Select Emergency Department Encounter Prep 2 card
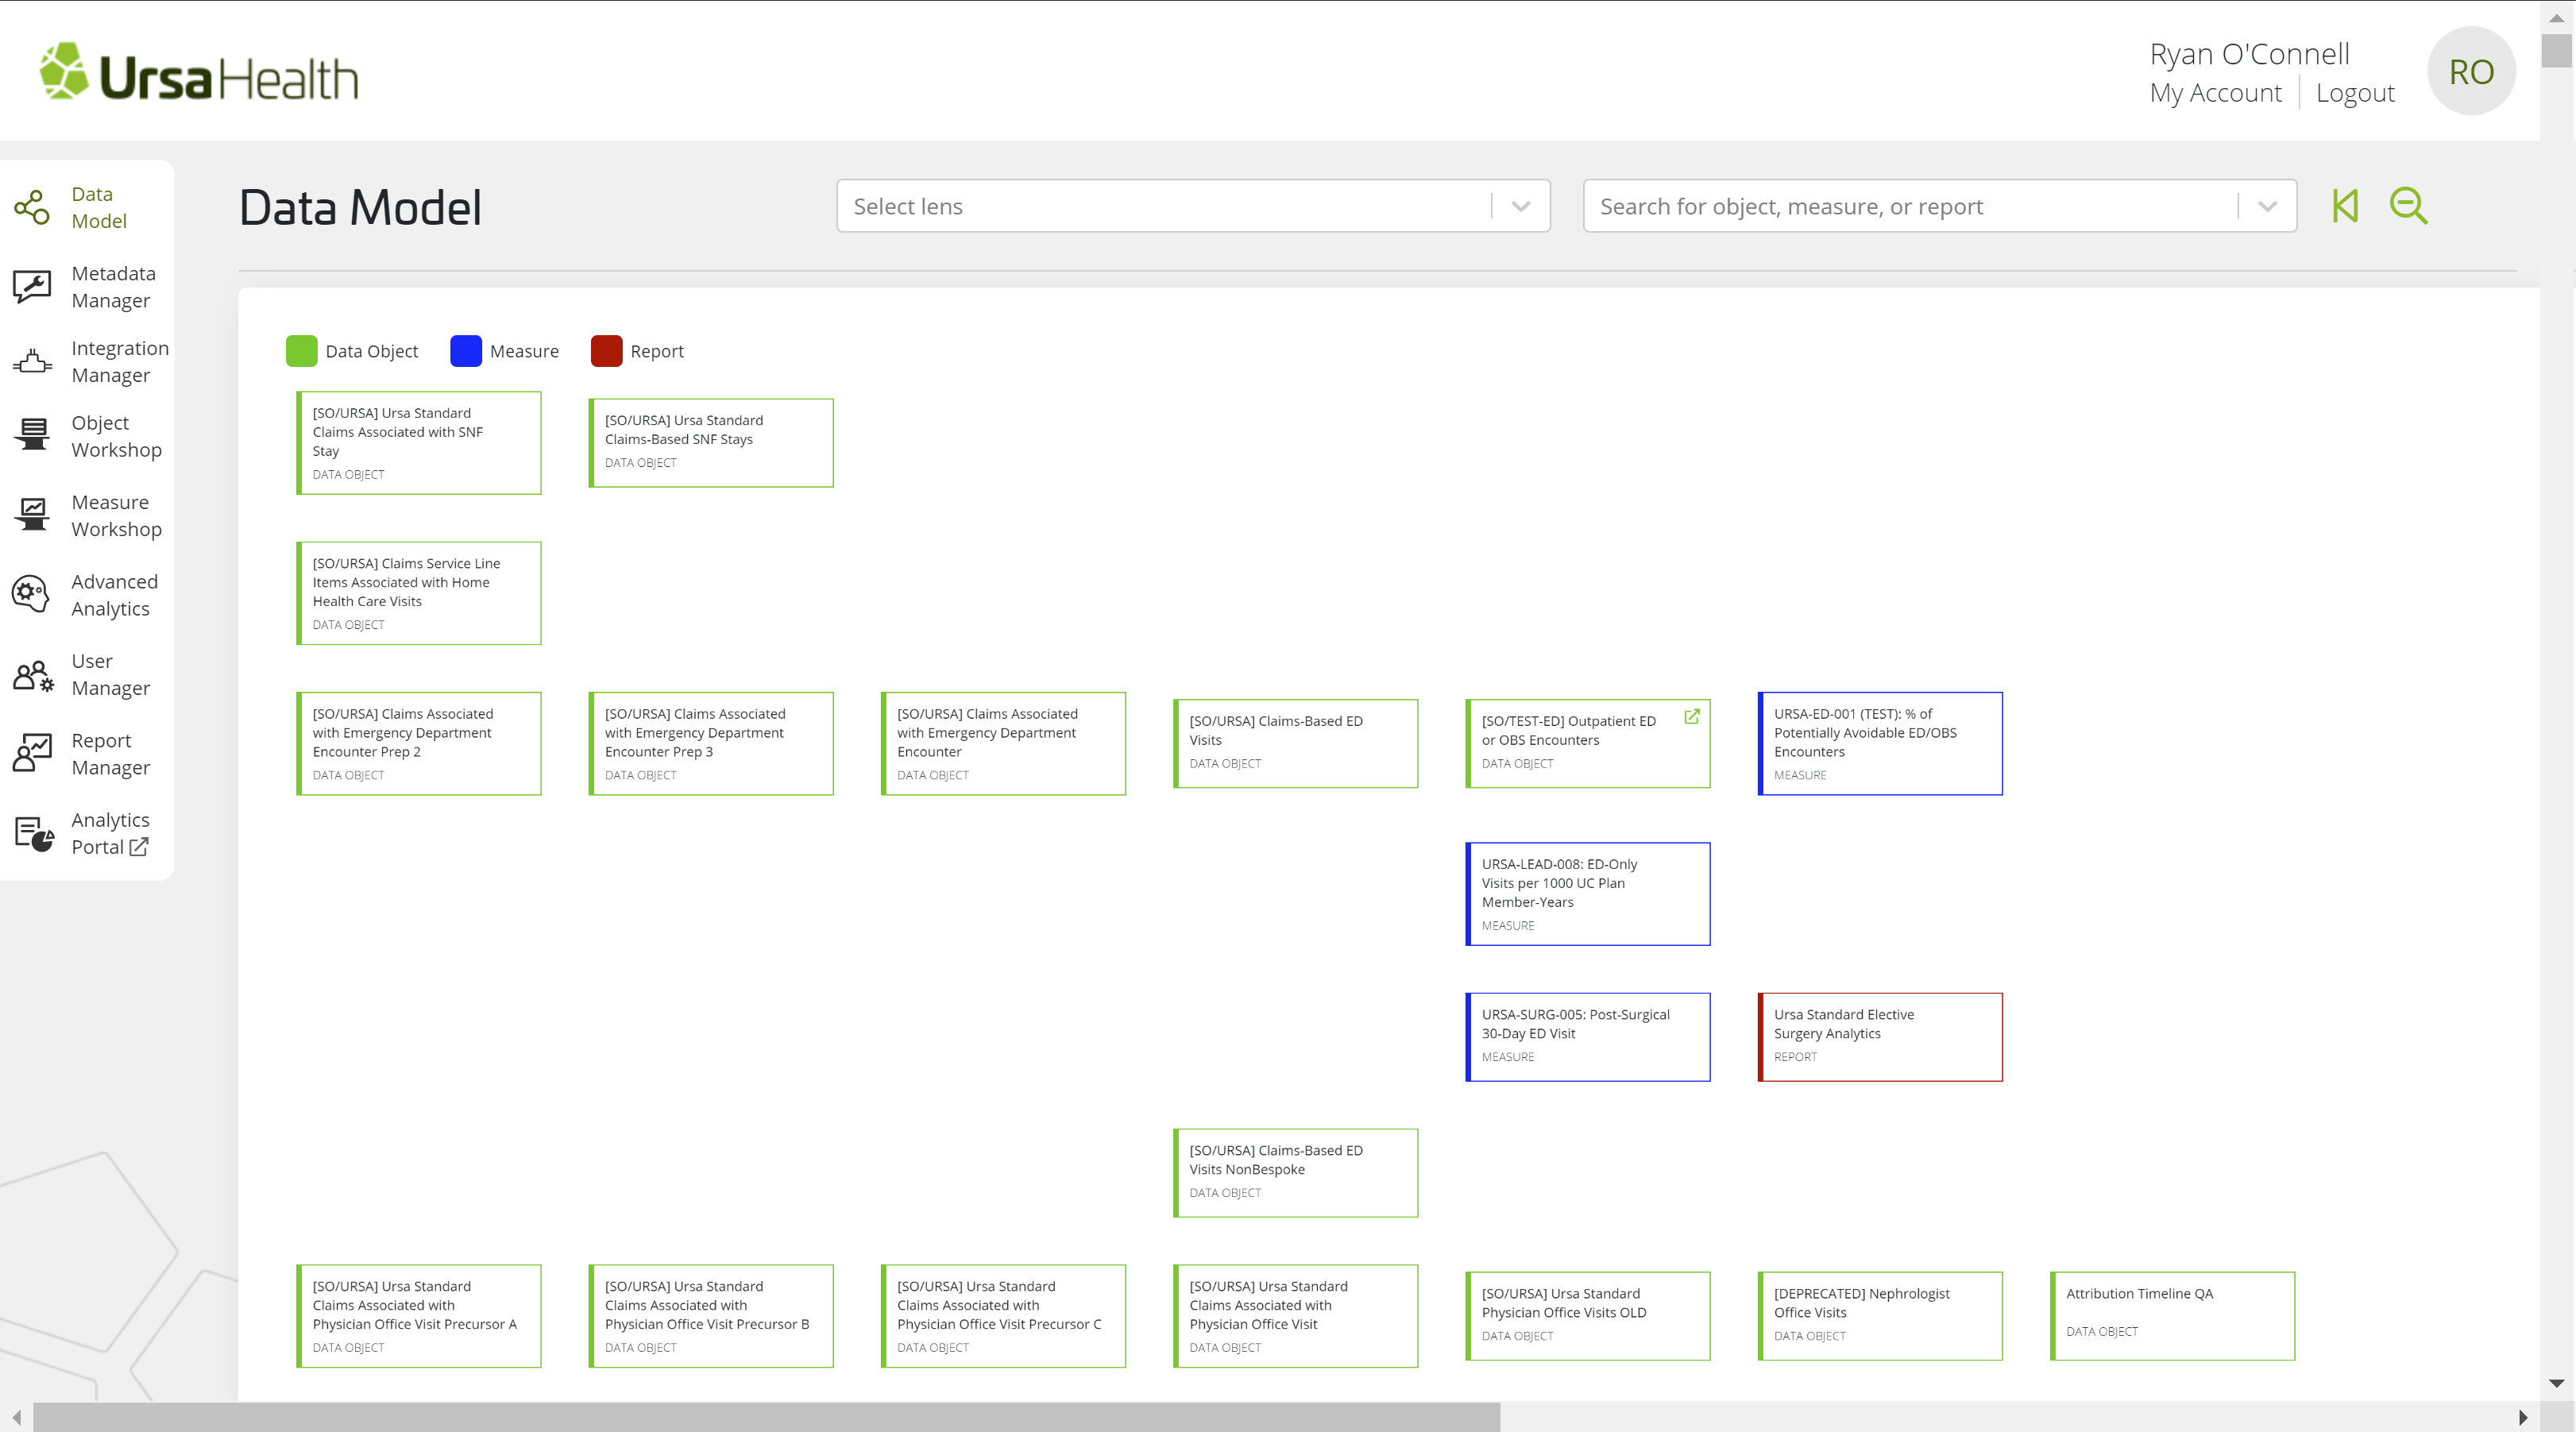 click(419, 743)
